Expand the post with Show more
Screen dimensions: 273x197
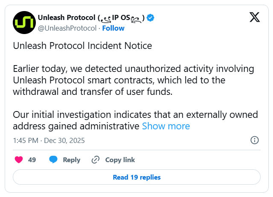pos(166,126)
